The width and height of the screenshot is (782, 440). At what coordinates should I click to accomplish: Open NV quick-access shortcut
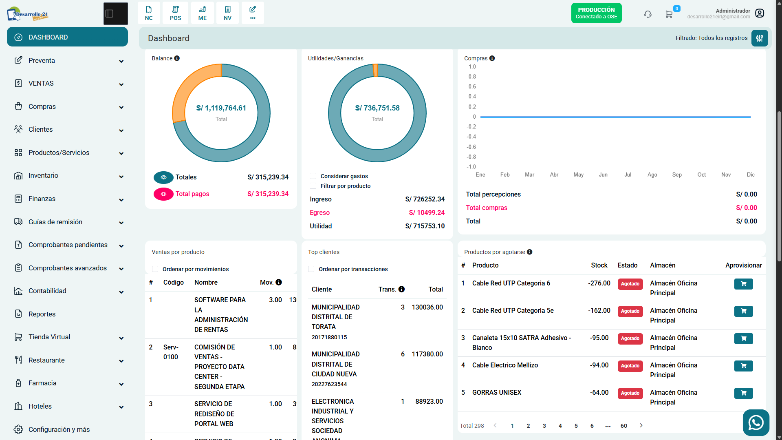point(227,13)
